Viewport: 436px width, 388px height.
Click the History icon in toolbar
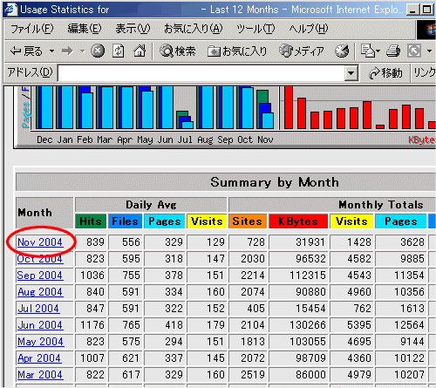pyautogui.click(x=342, y=51)
